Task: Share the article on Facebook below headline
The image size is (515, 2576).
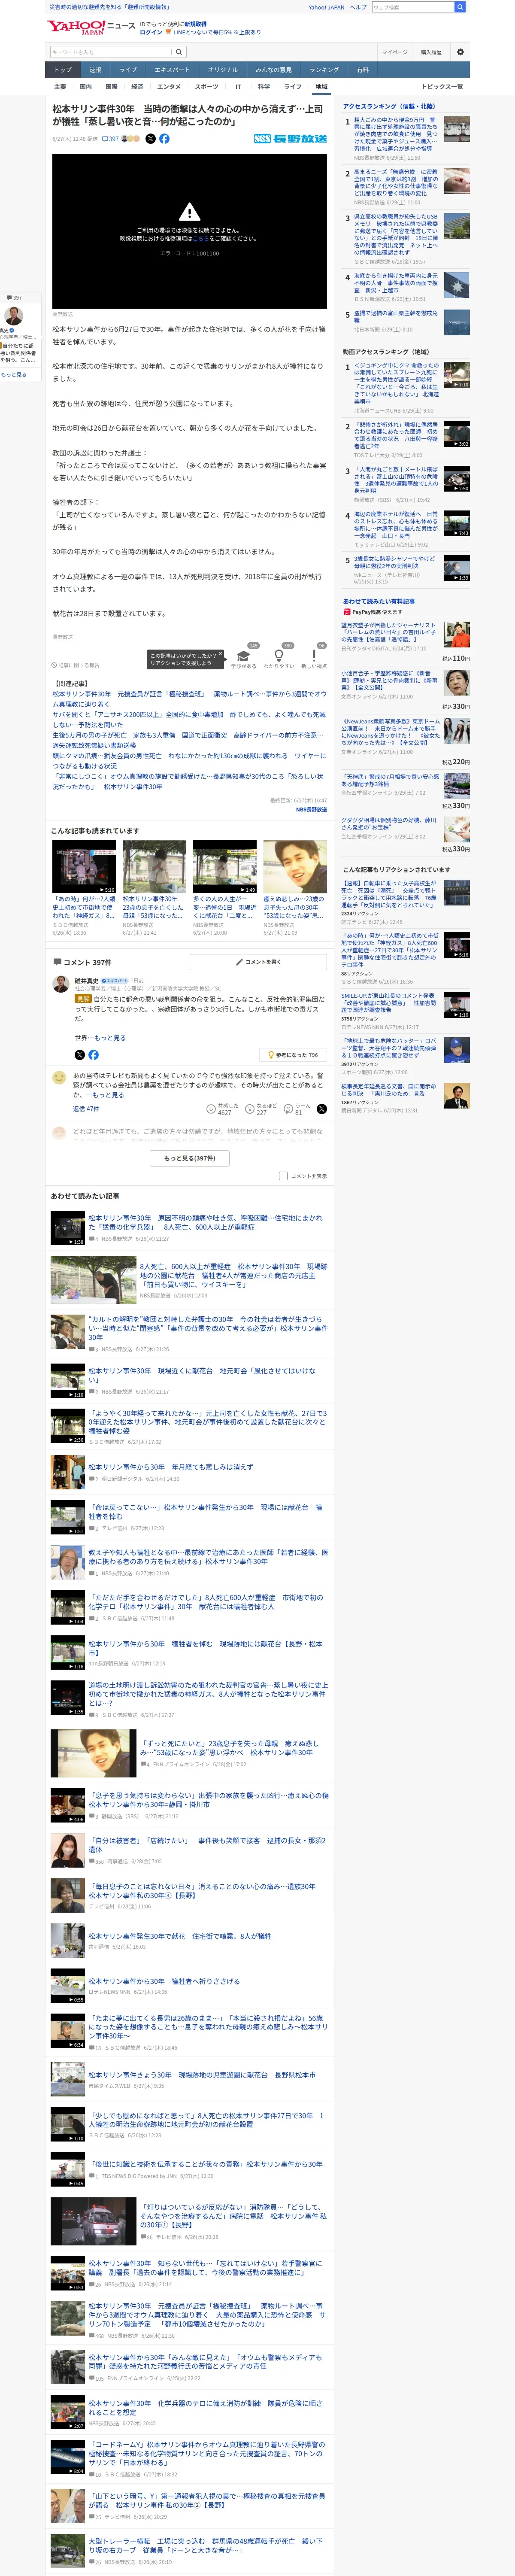Action: click(x=164, y=139)
